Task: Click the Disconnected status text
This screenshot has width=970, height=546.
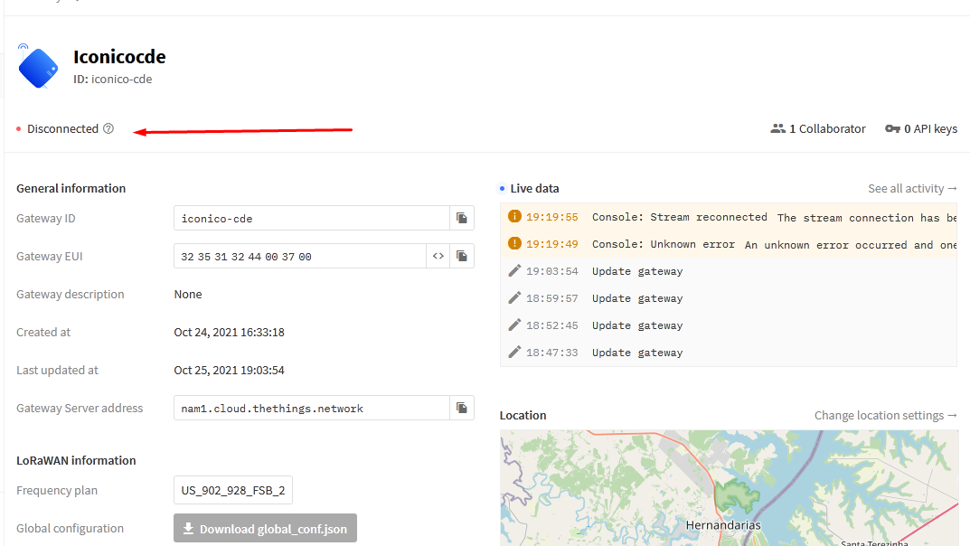Action: click(62, 128)
